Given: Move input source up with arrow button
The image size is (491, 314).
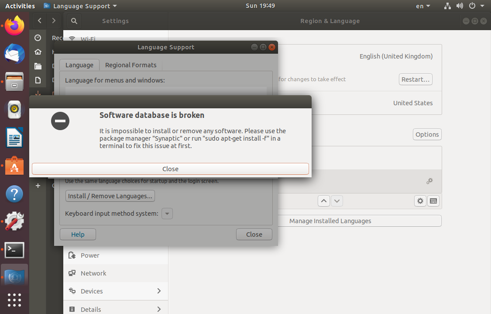Looking at the screenshot, I should tap(324, 201).
